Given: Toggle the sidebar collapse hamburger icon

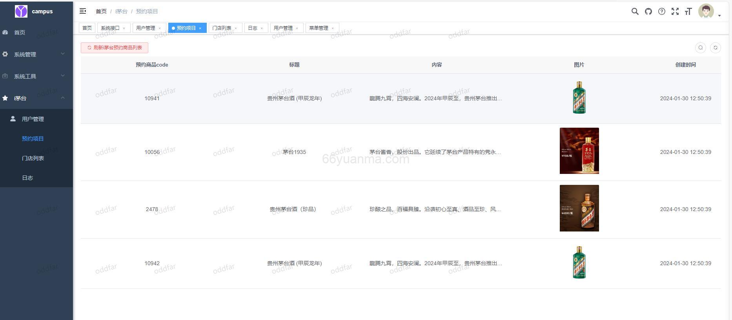Looking at the screenshot, I should [83, 11].
